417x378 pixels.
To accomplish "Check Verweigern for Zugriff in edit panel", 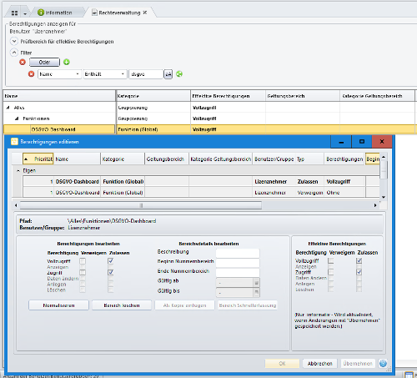I will click(83, 272).
